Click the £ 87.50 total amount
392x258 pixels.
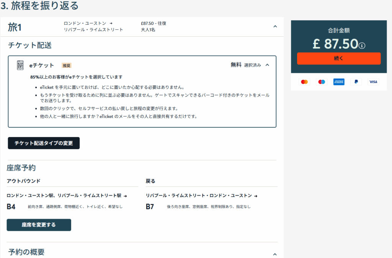(335, 44)
